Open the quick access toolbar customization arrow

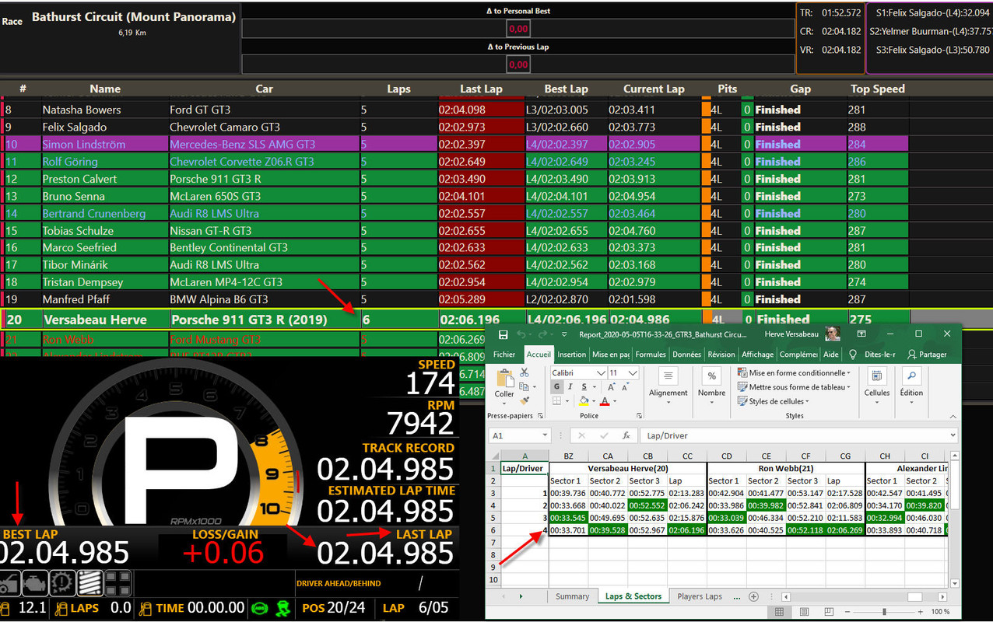563,334
